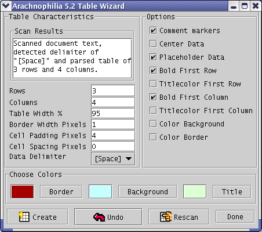Enable the Center Data checkbox
262x232 pixels.
click(x=153, y=44)
